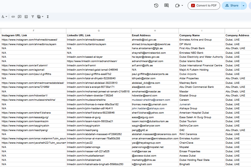Click the video meeting camera icon
251x167 pixels.
click(x=177, y=6)
